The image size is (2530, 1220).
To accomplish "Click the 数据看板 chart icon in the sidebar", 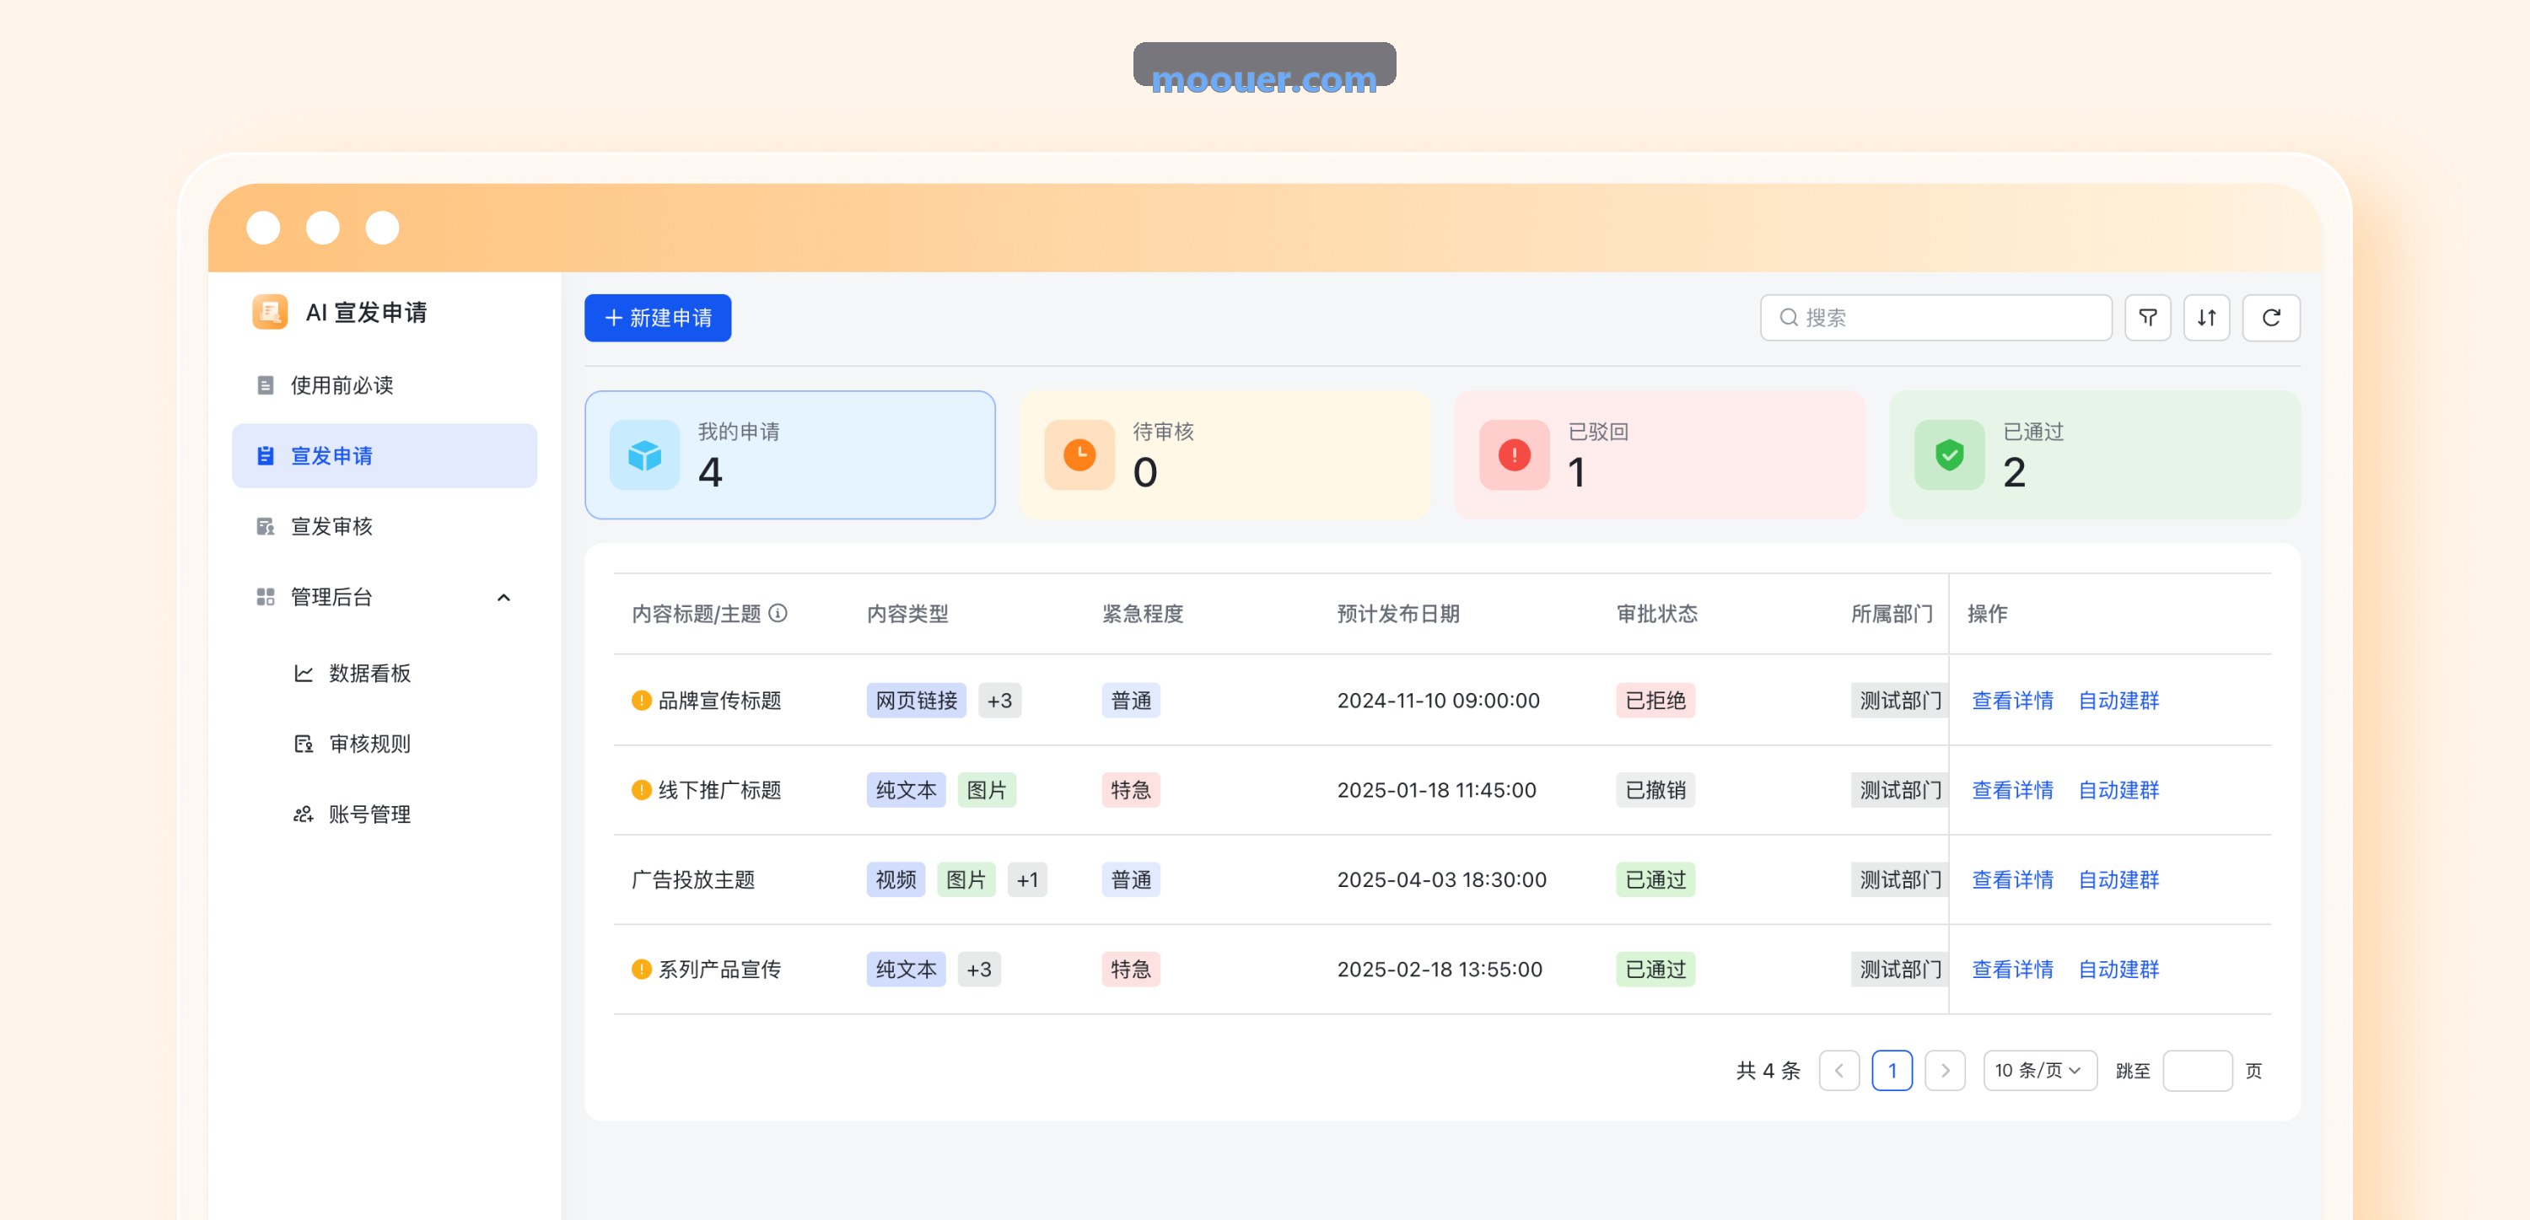I will point(304,673).
